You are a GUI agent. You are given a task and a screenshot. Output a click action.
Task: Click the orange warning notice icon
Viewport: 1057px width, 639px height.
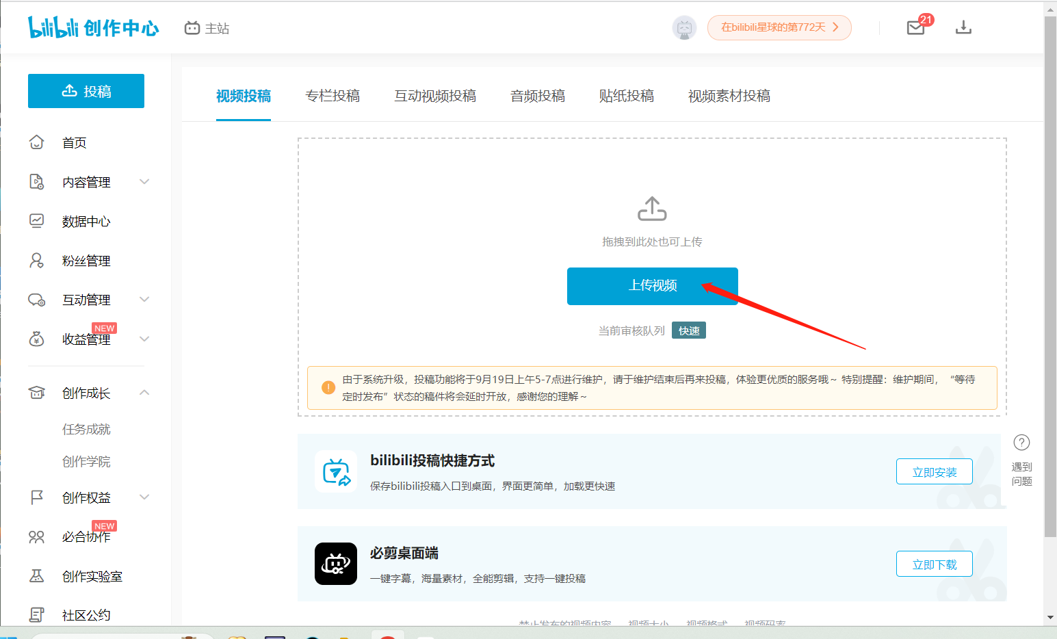tap(328, 387)
